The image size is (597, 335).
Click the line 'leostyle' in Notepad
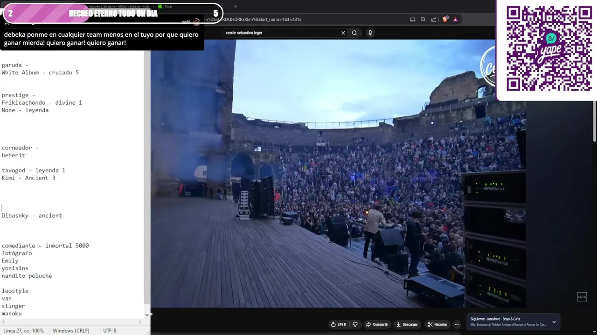point(15,291)
